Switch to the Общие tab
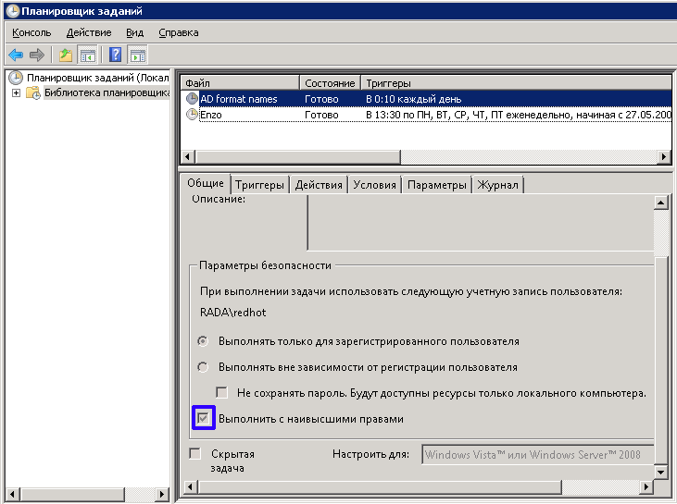677x504 pixels. [x=206, y=183]
